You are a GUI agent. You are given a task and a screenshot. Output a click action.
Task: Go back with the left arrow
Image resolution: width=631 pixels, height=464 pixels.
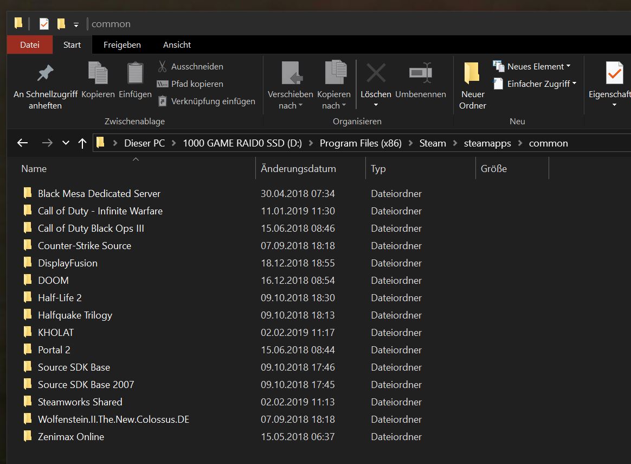(23, 143)
